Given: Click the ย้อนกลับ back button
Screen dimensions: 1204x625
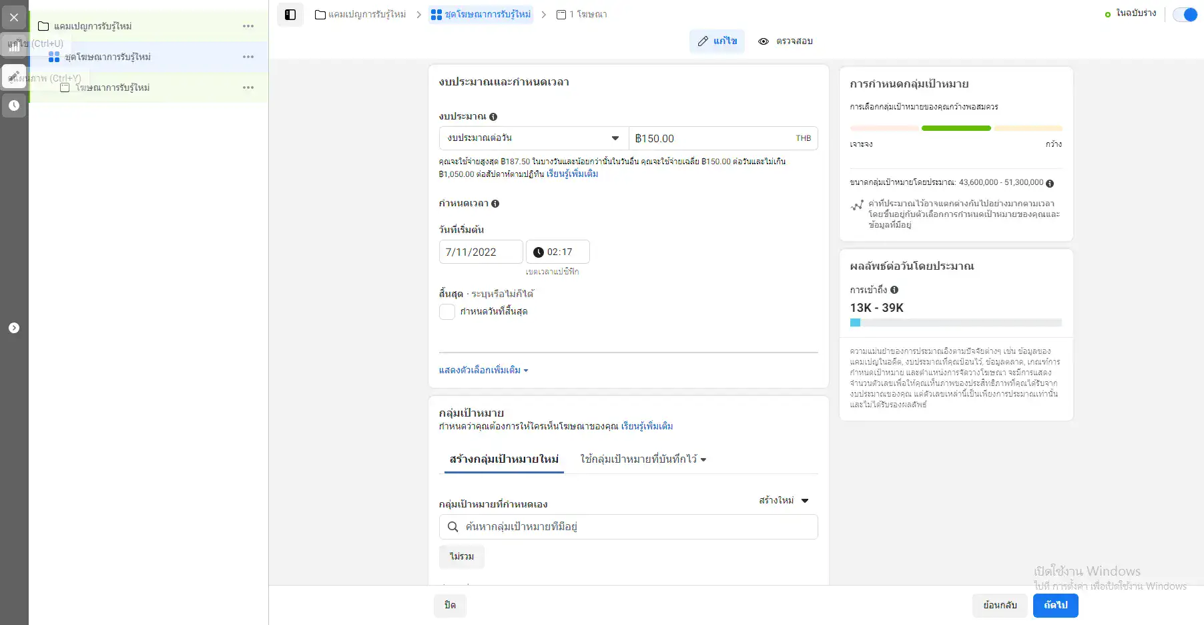Looking at the screenshot, I should coord(999,605).
